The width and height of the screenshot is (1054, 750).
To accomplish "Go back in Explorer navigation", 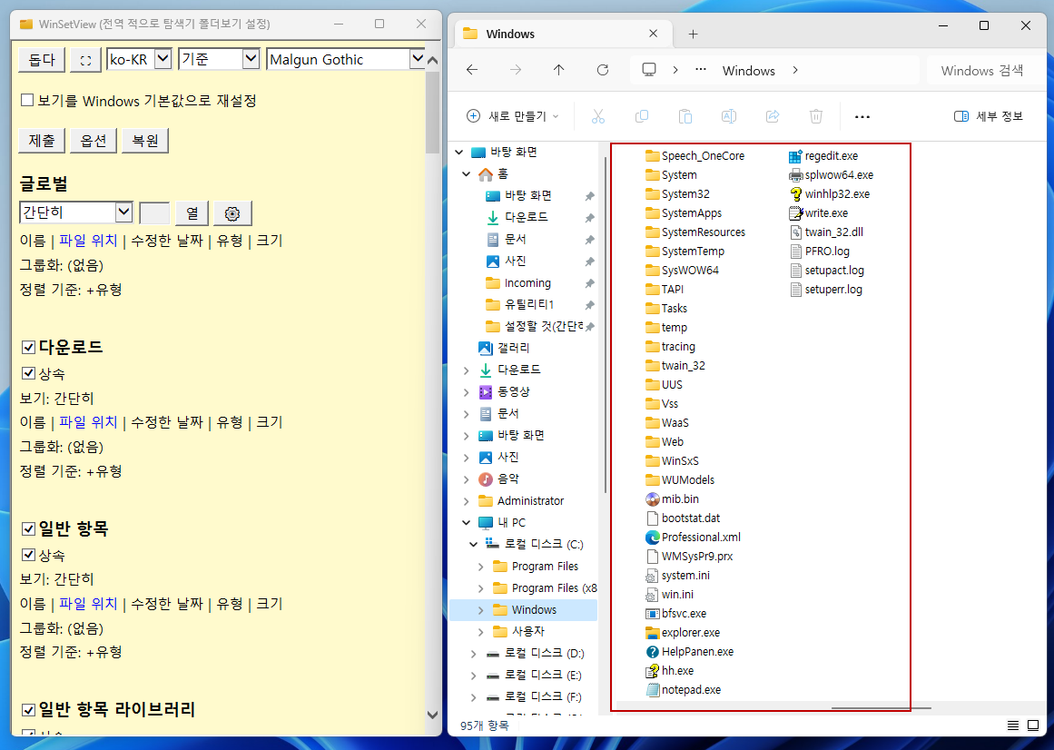I will (x=472, y=70).
